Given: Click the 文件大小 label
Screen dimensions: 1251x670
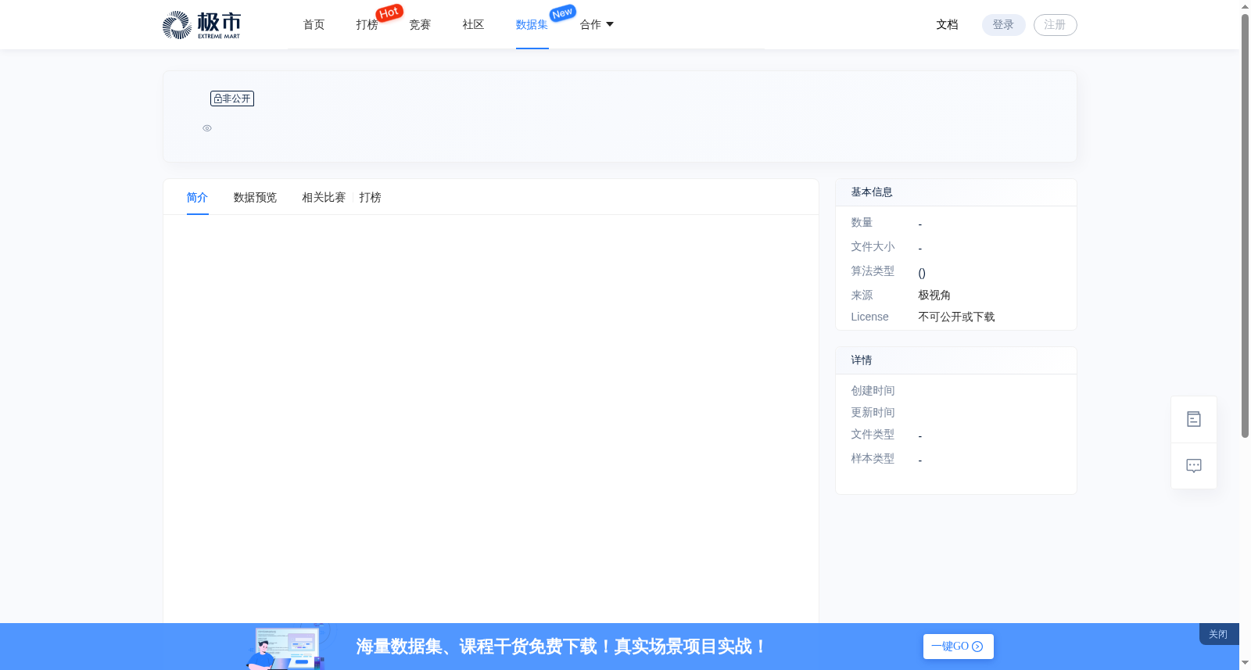Looking at the screenshot, I should click(873, 247).
